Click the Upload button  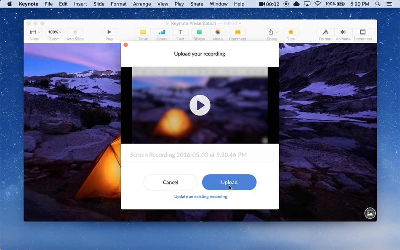[x=229, y=182]
